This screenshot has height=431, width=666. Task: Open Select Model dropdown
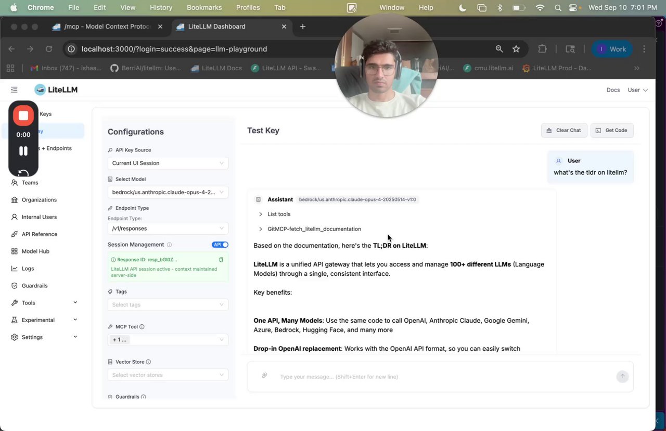tap(168, 192)
